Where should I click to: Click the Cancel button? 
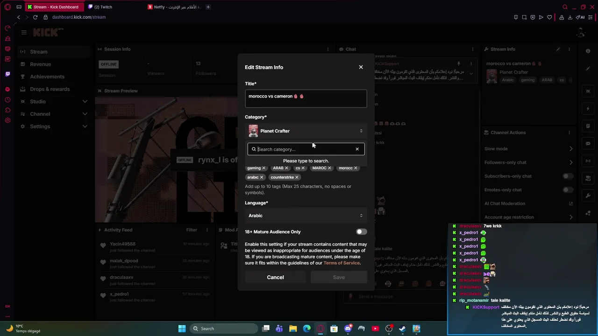point(275,277)
